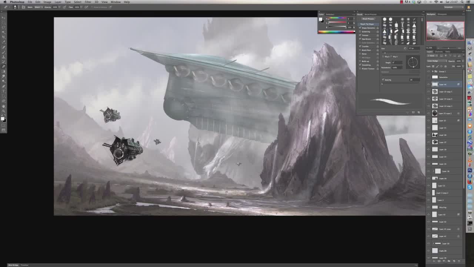Open the Filter menu

click(x=88, y=2)
